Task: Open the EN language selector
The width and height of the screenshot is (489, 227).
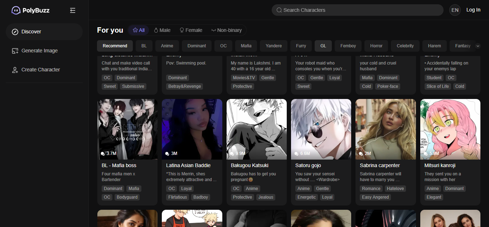Action: (455, 10)
